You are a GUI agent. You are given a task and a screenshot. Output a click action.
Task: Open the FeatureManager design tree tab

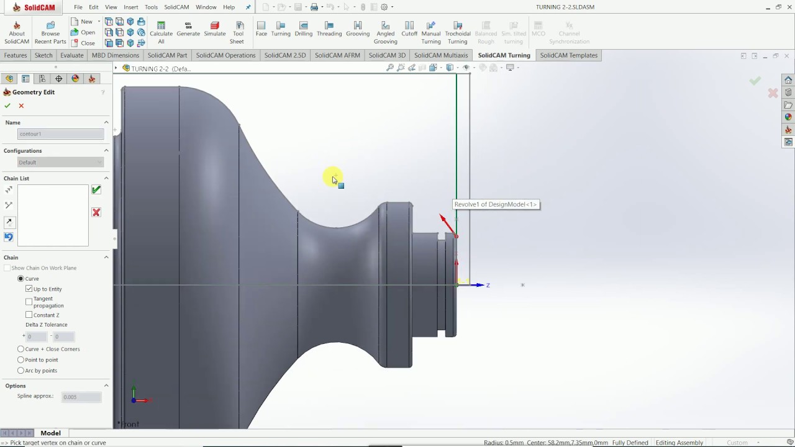coord(9,79)
